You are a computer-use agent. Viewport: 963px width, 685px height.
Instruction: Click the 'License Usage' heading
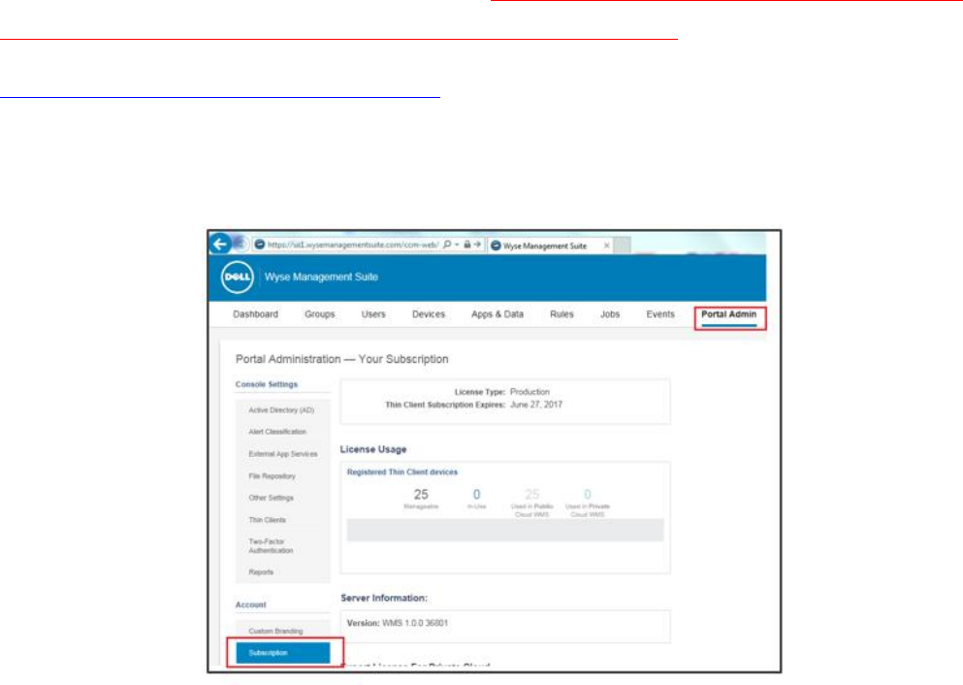pyautogui.click(x=373, y=449)
